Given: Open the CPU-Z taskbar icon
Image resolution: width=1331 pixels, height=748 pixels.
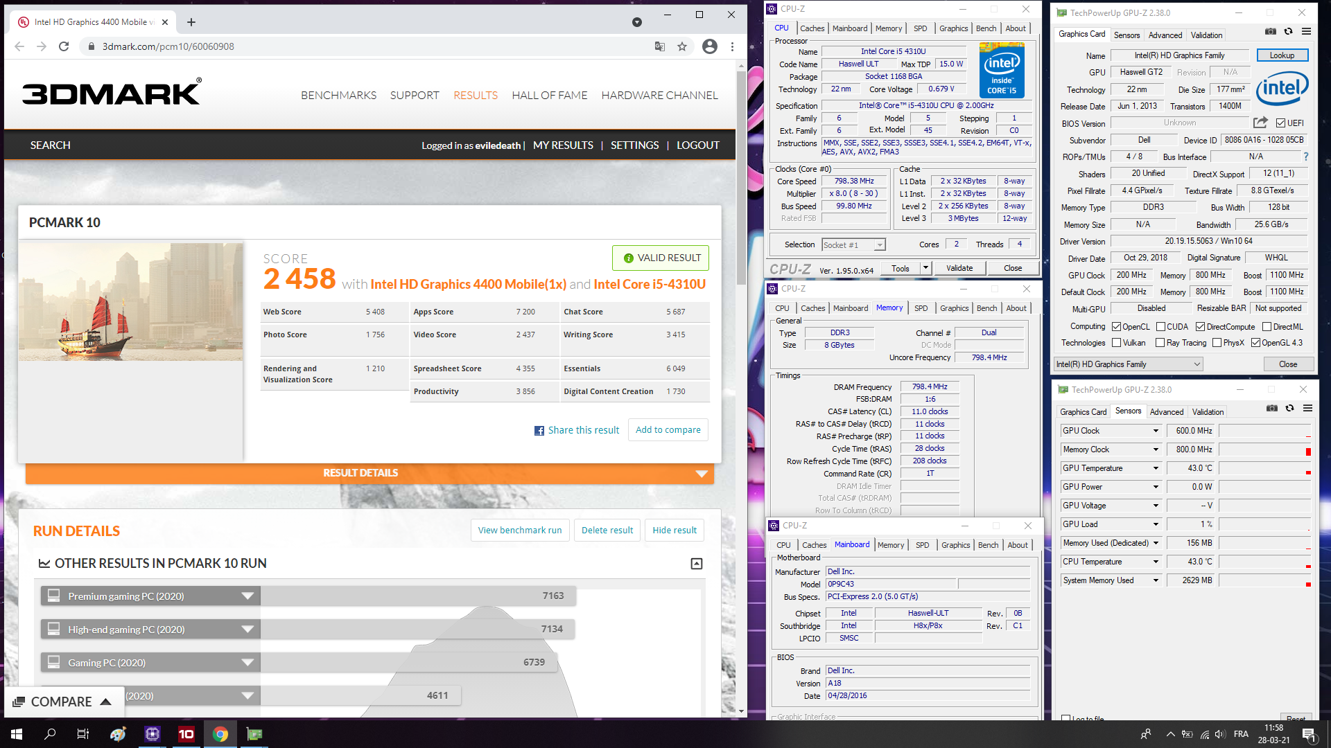Looking at the screenshot, I should point(153,734).
